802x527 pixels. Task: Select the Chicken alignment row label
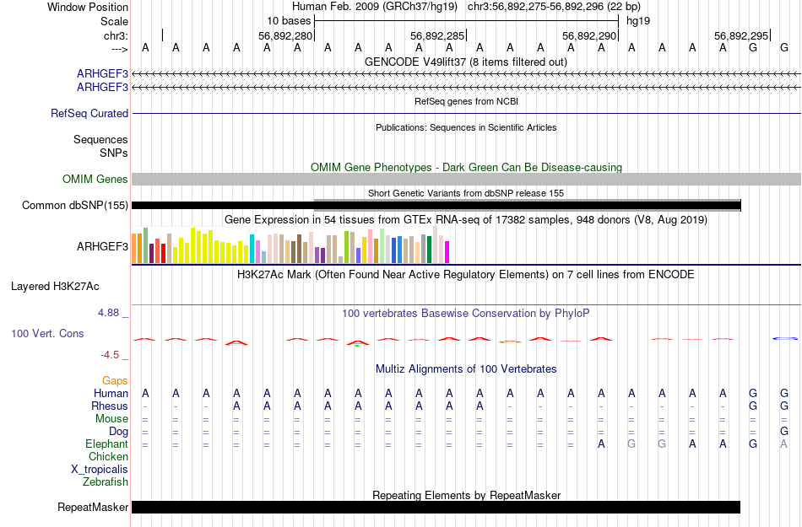108,456
